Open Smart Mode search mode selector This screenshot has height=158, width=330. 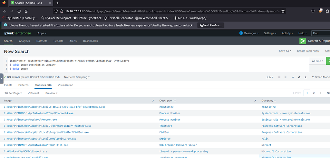coord(321,77)
